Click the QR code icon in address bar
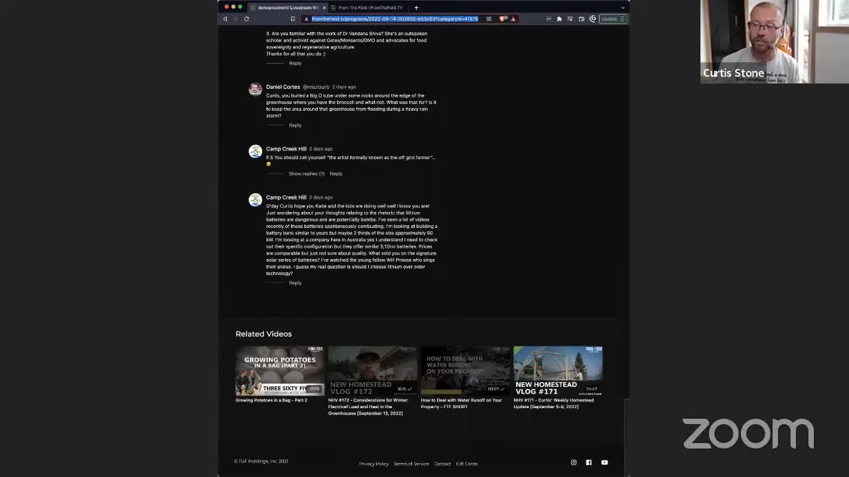 (x=489, y=19)
